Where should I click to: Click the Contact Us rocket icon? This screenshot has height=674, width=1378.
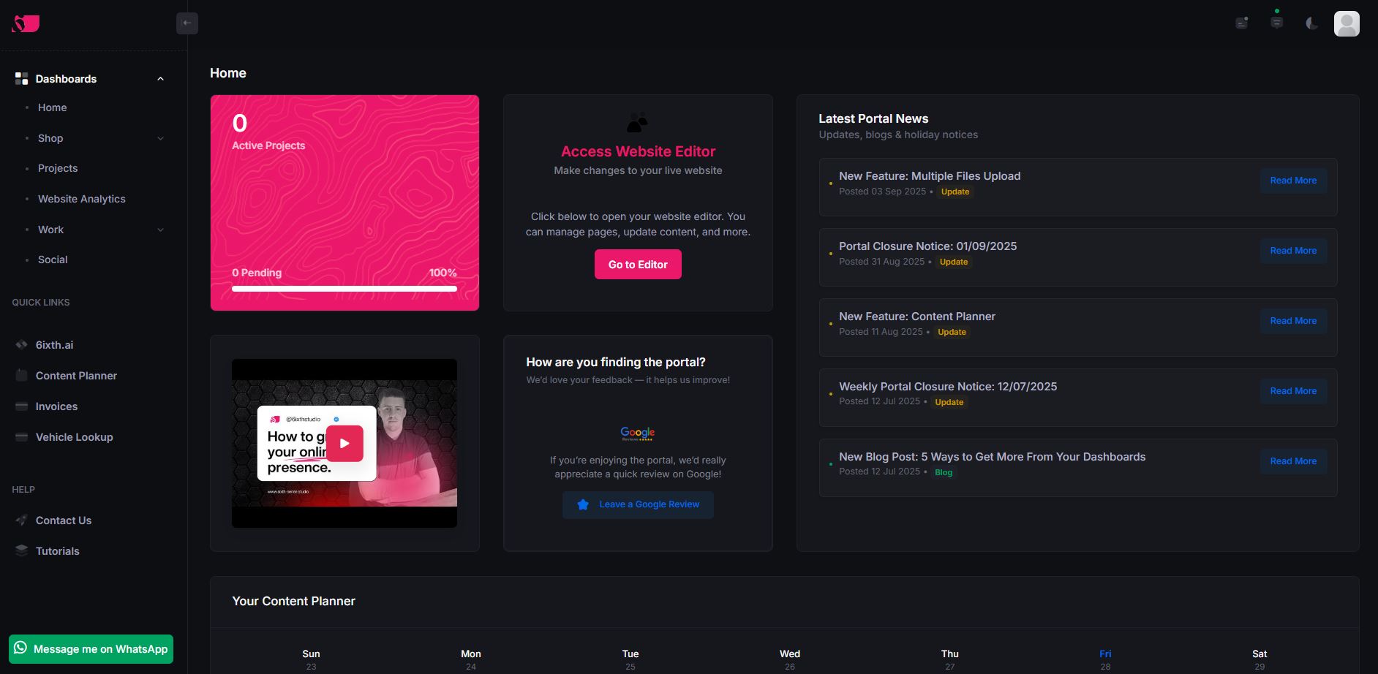click(21, 520)
